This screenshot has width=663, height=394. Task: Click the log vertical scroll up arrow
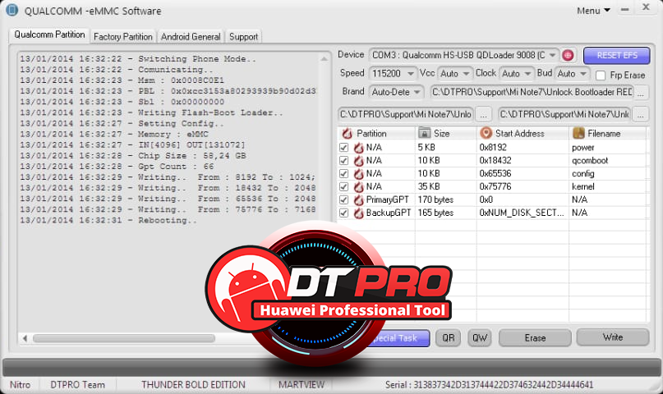point(324,59)
